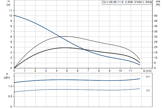Click value 11 on the H vertical axis
Viewport: 164px width, 109px height.
(11, 10)
